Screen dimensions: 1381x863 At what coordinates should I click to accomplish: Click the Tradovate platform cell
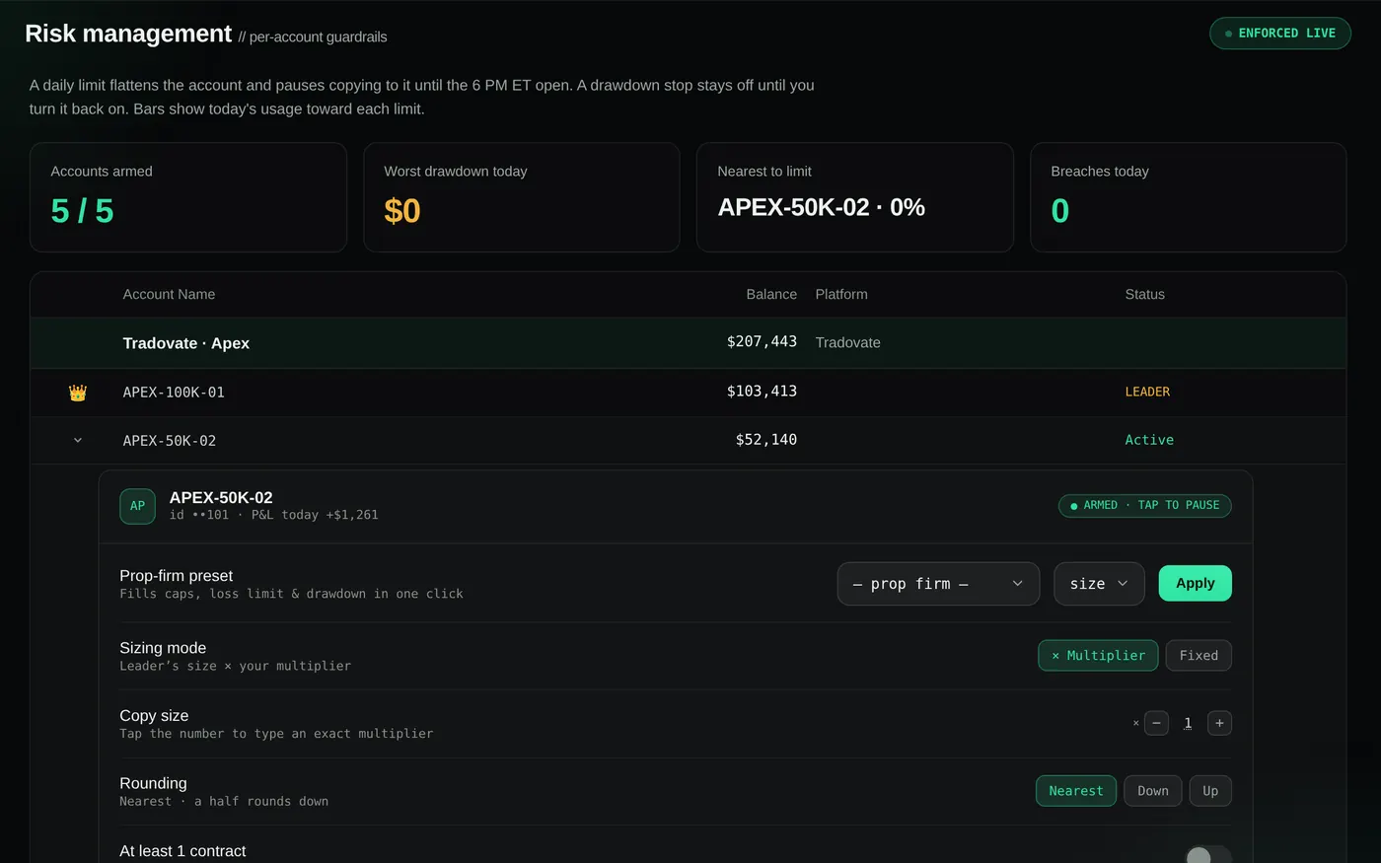[848, 342]
